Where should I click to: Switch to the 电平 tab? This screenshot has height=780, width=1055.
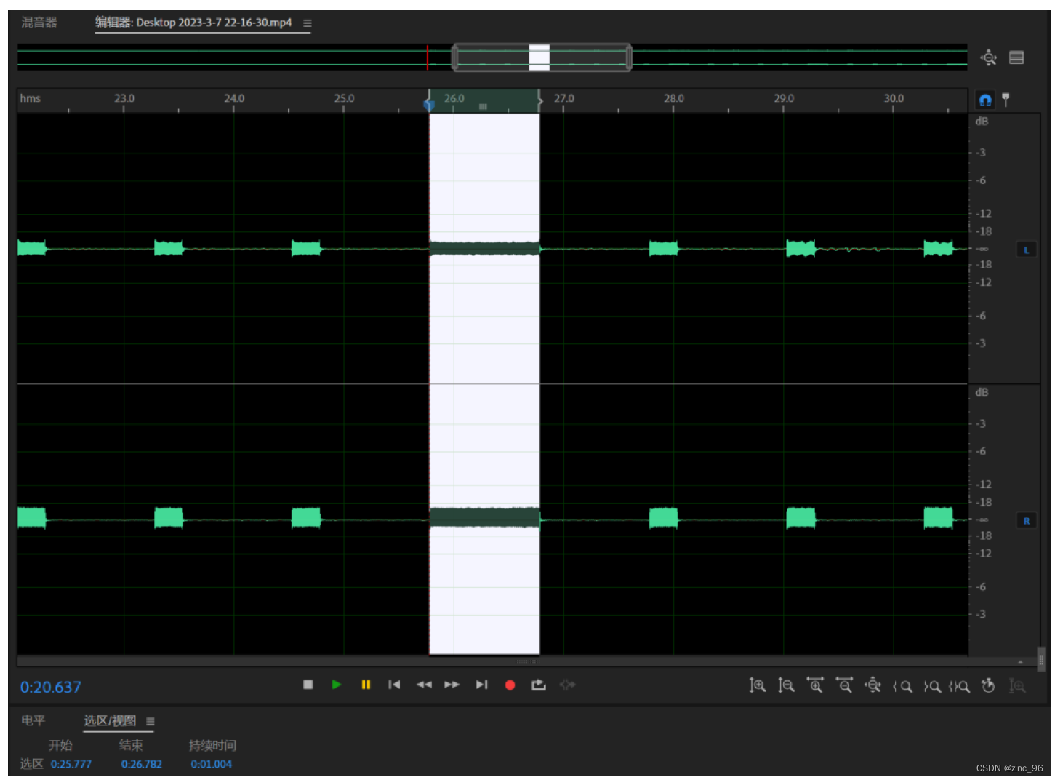[33, 720]
